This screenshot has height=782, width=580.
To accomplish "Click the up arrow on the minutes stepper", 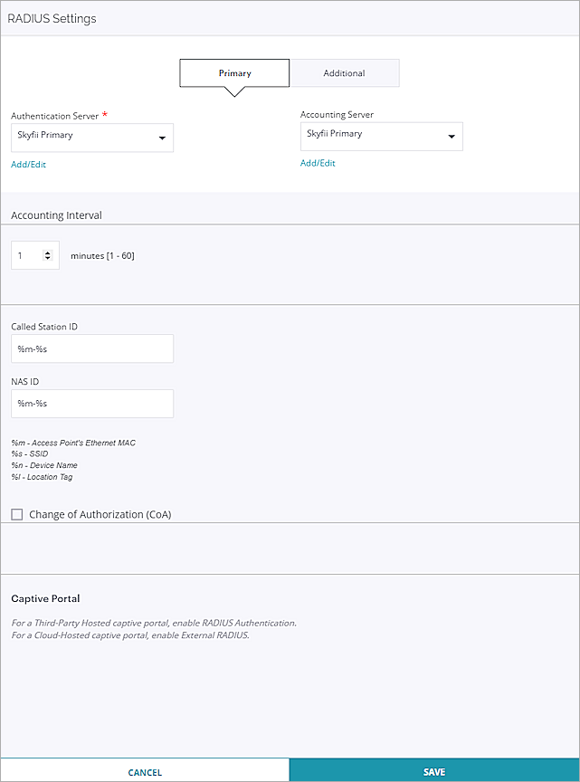I will (45, 251).
